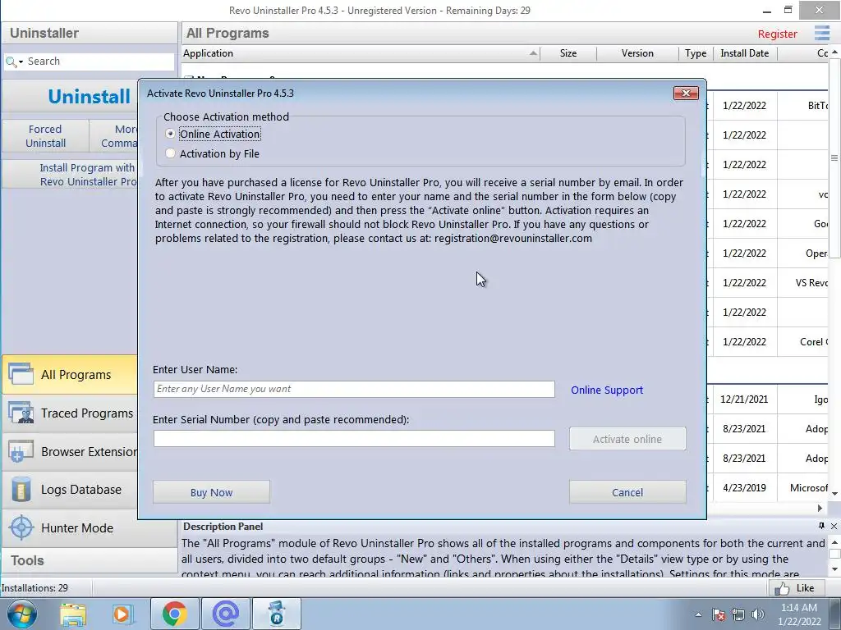Click install date 12/21/2021 cell
This screenshot has width=841, height=630.
[744, 399]
